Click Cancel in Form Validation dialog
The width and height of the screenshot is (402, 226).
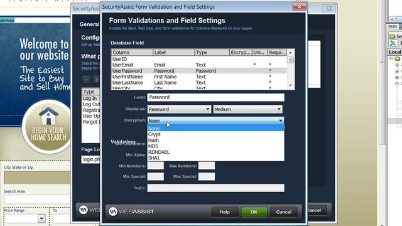[x=283, y=212]
